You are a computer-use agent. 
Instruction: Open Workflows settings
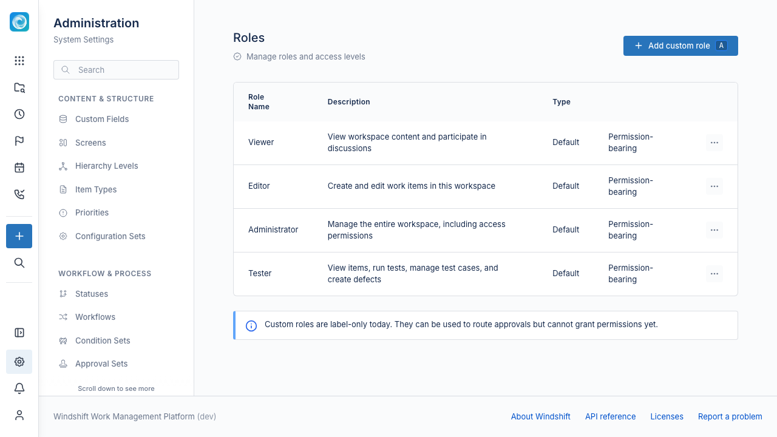(116, 317)
